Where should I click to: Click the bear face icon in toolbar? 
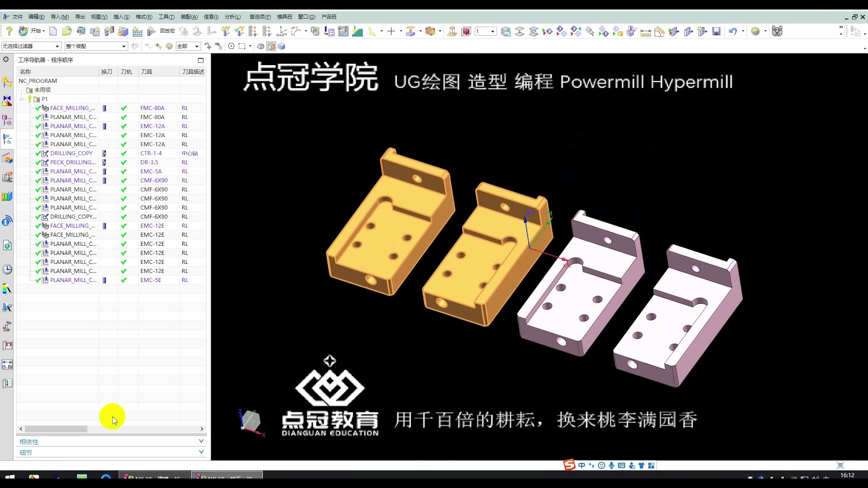[777, 31]
